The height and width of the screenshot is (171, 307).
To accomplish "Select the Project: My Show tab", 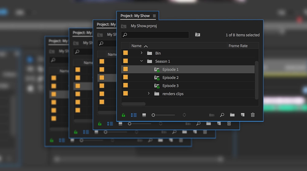I will [135, 16].
